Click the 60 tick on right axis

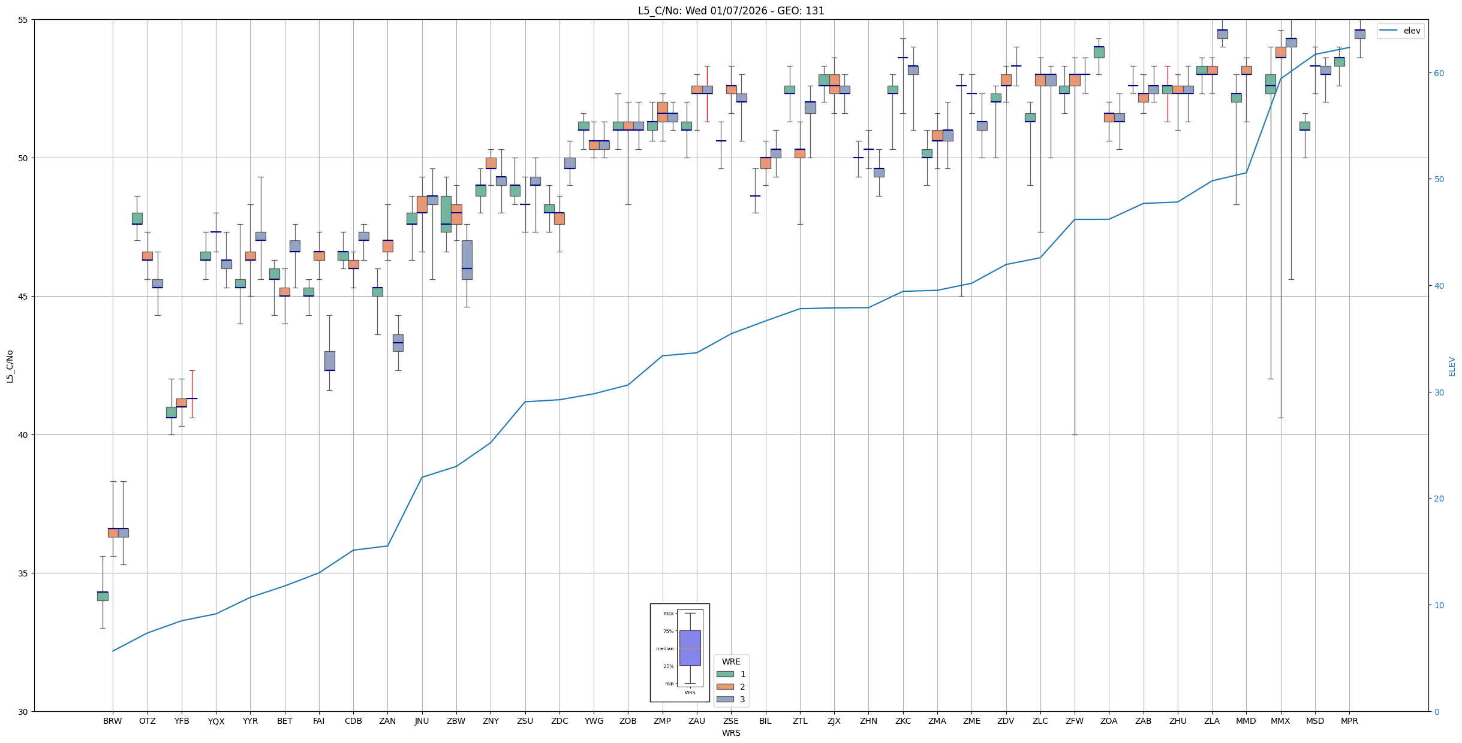pyautogui.click(x=1439, y=73)
